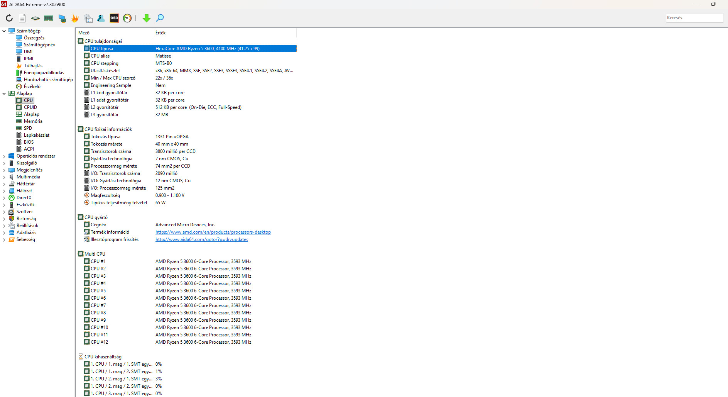Expand the Megjelenítés tree node
Screen dimensions: 728x397
[x=4, y=170]
